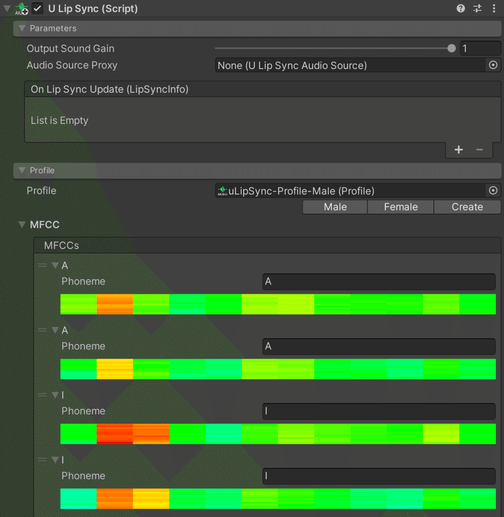The image size is (504, 517).
Task: Collapse the entire component with the top-left arrow
Action: pos(6,8)
